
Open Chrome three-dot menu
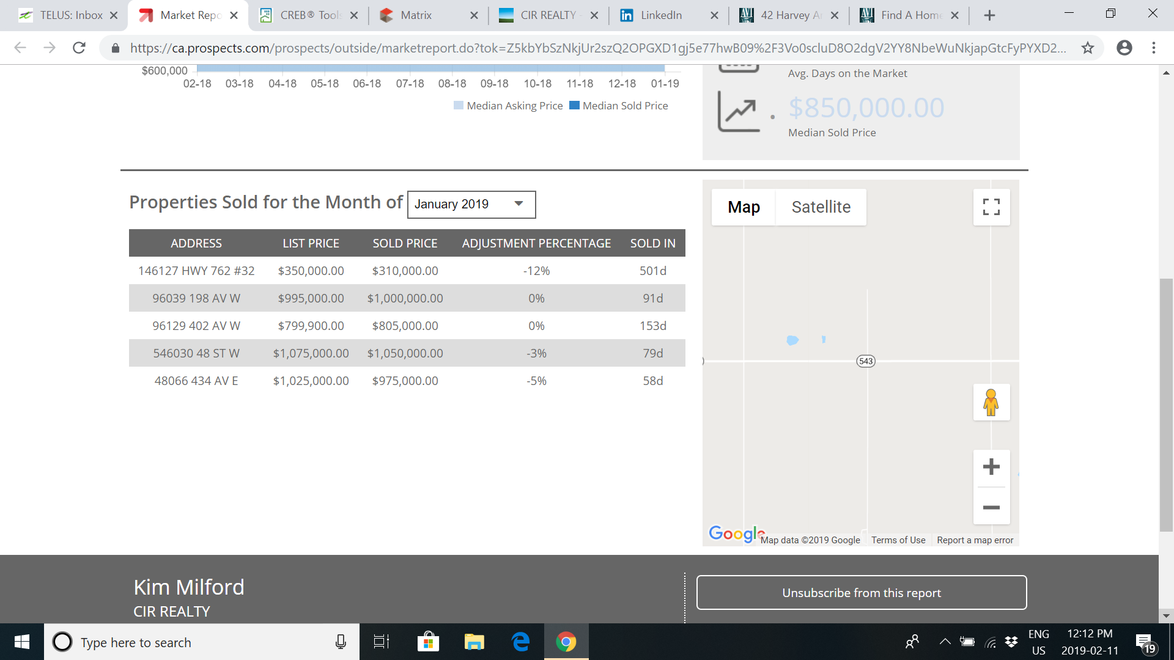(x=1154, y=48)
